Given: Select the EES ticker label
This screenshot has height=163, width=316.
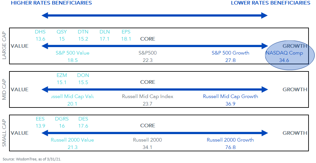Looking at the screenshot, I should [x=40, y=119].
